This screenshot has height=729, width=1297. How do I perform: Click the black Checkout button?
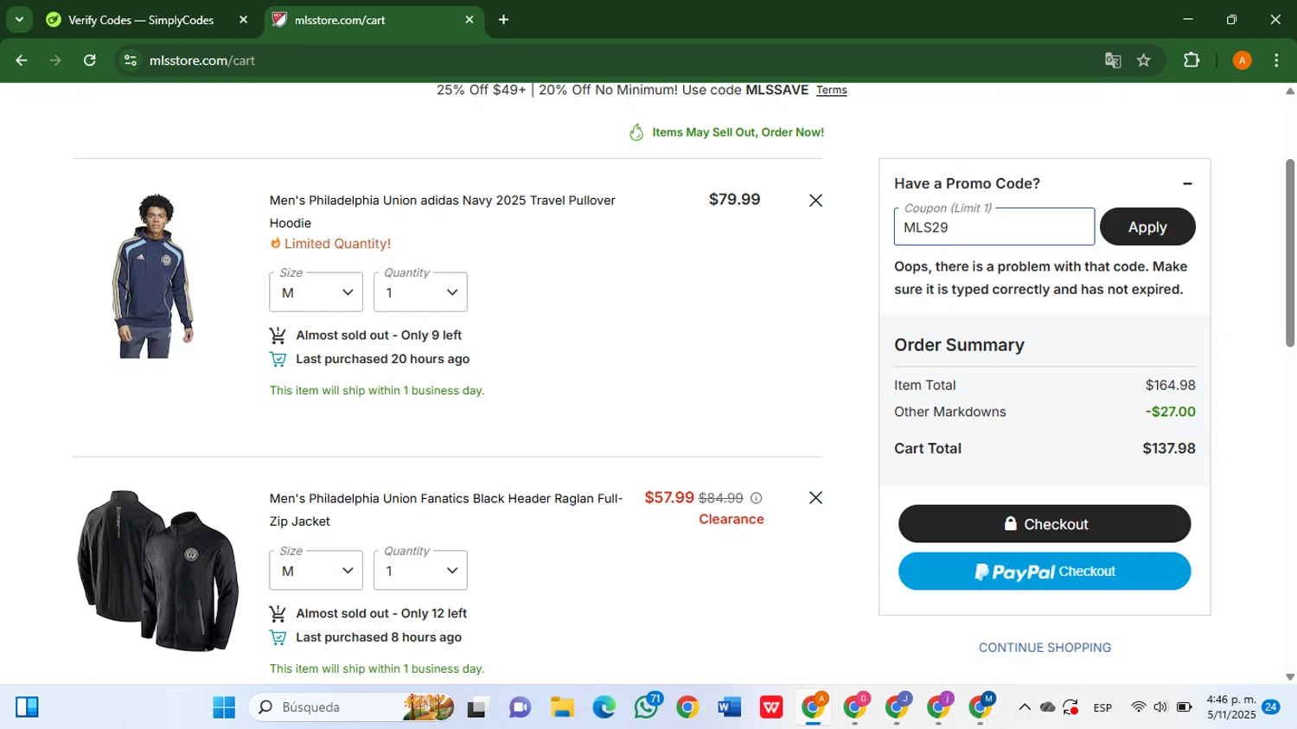1045,524
